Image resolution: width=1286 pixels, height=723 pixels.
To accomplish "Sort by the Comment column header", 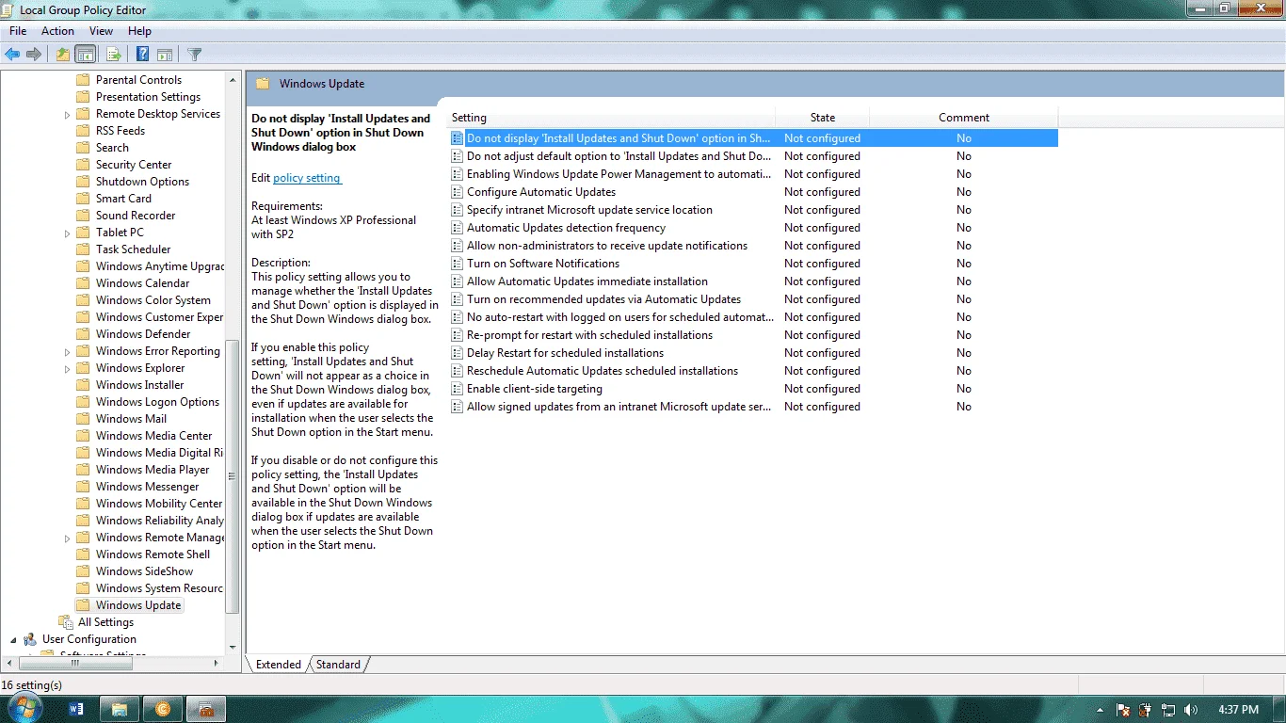I will (964, 118).
